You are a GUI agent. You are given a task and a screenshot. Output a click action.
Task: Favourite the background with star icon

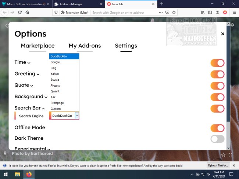pos(223,155)
